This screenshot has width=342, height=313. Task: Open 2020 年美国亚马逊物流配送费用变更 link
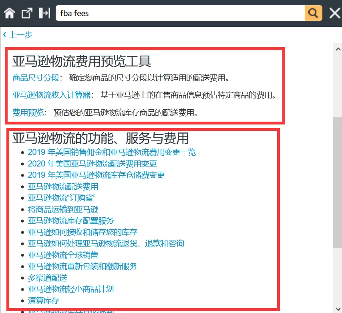click(92, 164)
